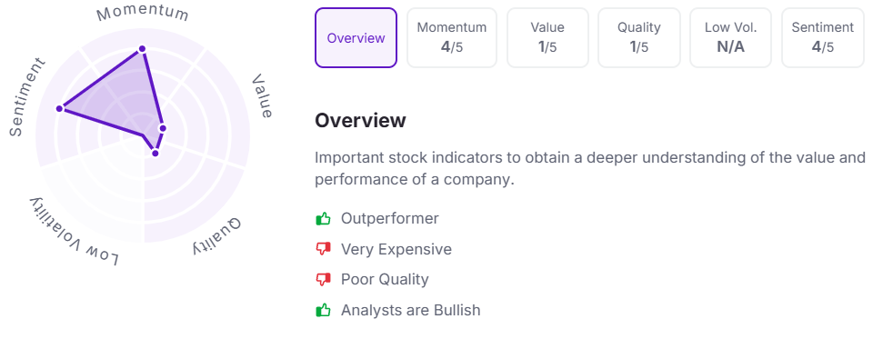Click the Outperformer indicator text

(389, 218)
